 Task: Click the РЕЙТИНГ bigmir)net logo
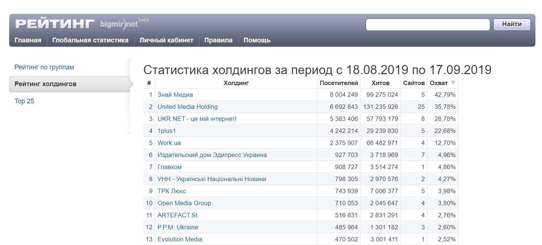[x=82, y=24]
